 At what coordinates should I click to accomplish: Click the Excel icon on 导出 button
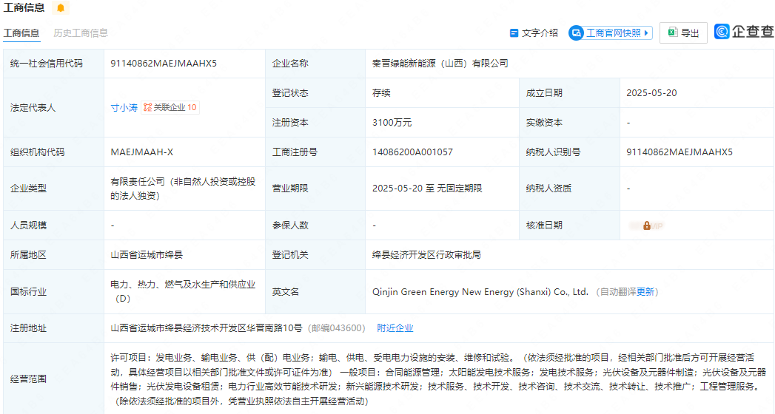point(672,33)
